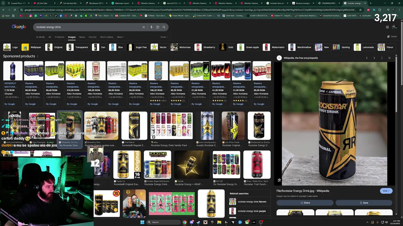Reload the page in Chrome toolbar
The width and height of the screenshot is (403, 226).
point(15,10)
